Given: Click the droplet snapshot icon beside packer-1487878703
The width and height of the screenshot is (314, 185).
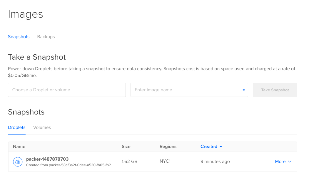Looking at the screenshot, I should tap(18, 162).
